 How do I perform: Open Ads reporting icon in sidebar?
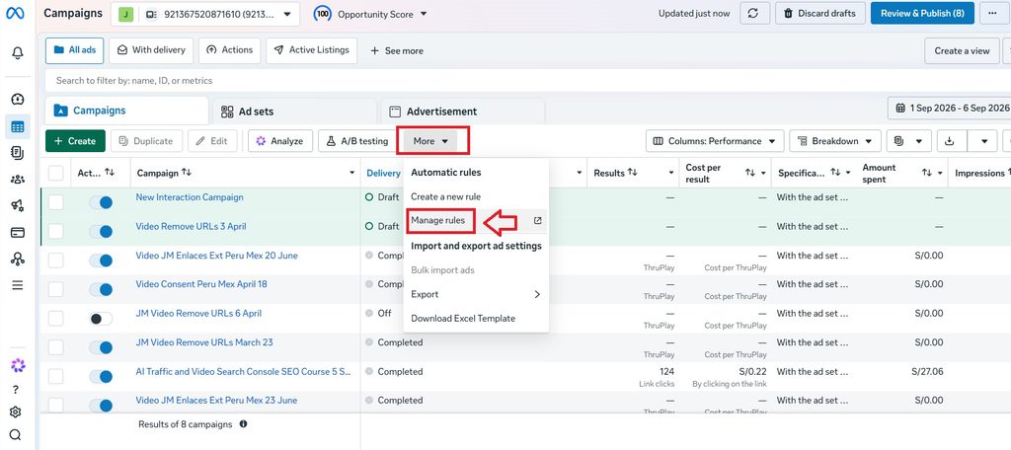click(x=18, y=153)
